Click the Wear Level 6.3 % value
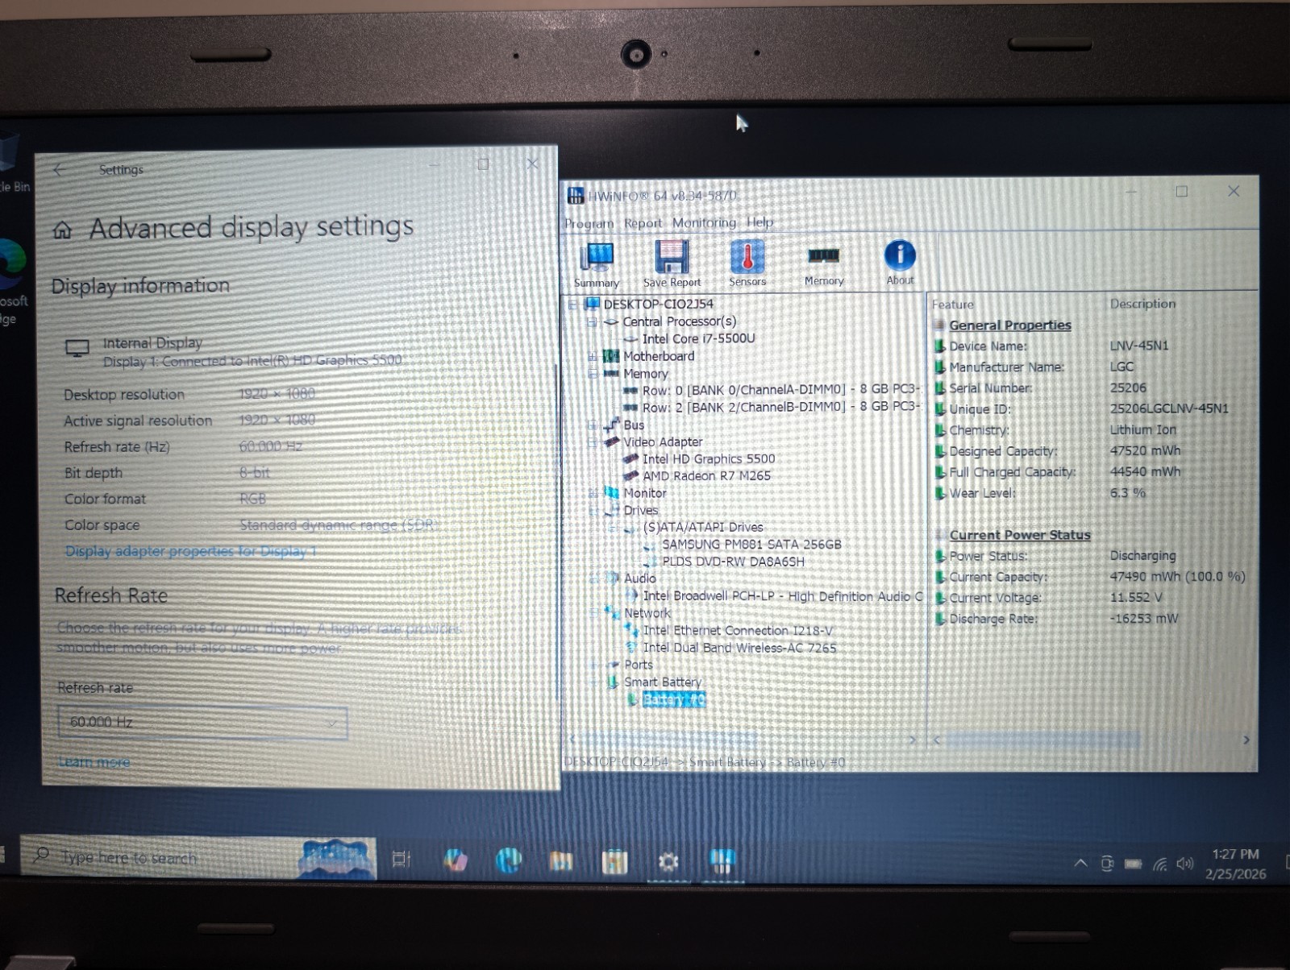1290x970 pixels. click(1127, 493)
